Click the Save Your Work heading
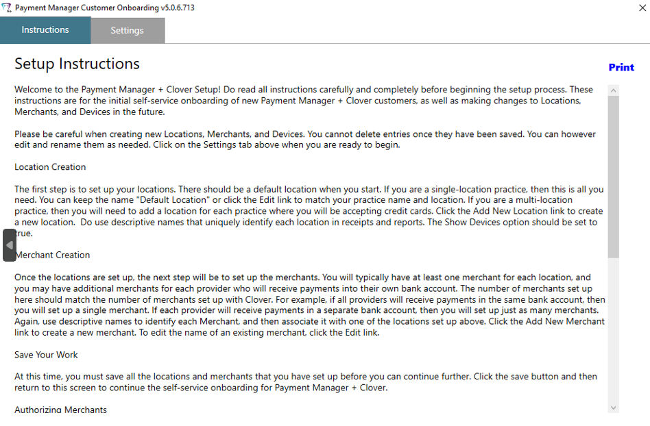This screenshot has width=650, height=426. click(46, 355)
